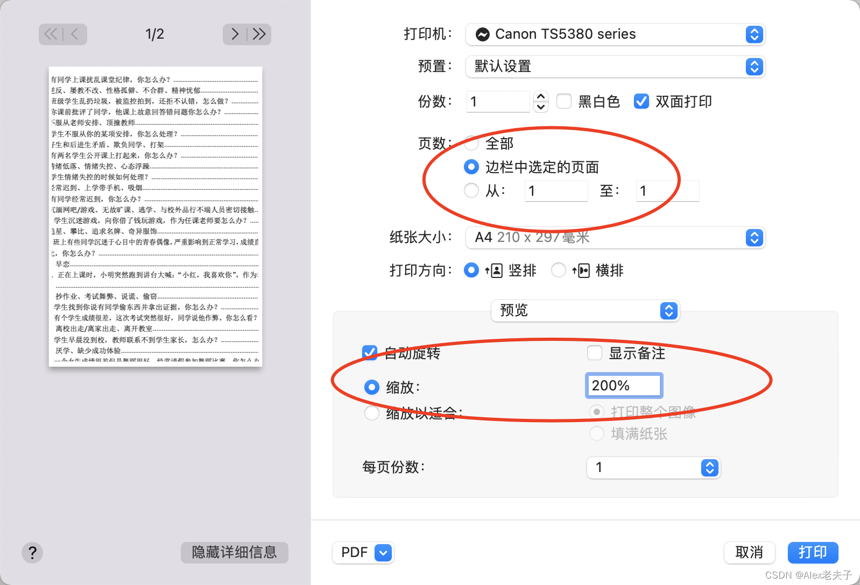Enable the 黑白色 checkbox
Screen dimensions: 860x585
pos(564,101)
